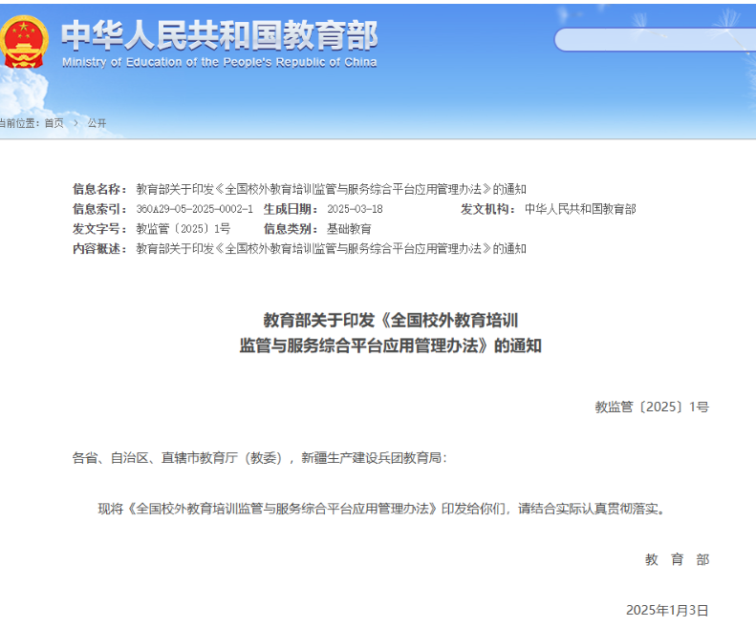Click the 中华人民共和国教育部 site title
Viewport: 756px width, 627px height.
[x=220, y=35]
